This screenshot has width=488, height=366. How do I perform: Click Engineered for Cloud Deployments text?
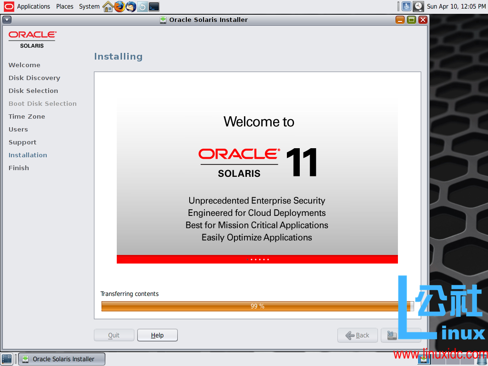tap(257, 213)
